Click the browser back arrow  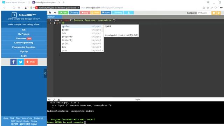tap(4, 8)
